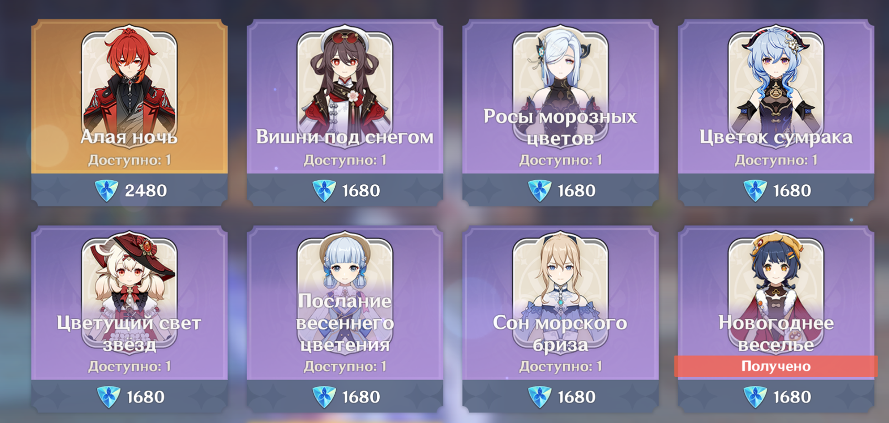Click crystal icon under Росы морозных цветов
Image resolution: width=889 pixels, height=423 pixels.
coord(539,191)
